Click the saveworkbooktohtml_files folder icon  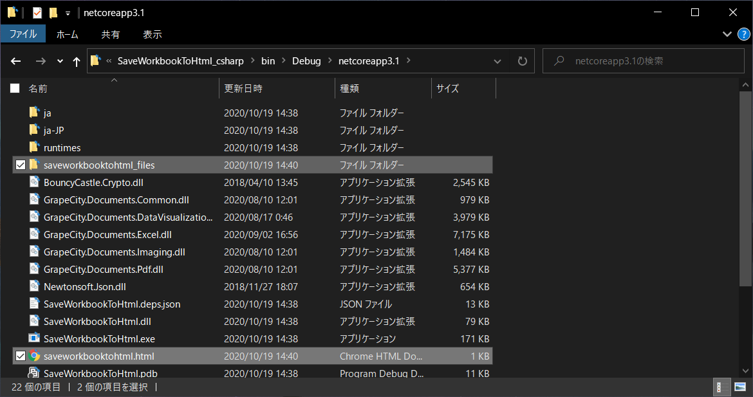[x=34, y=165]
